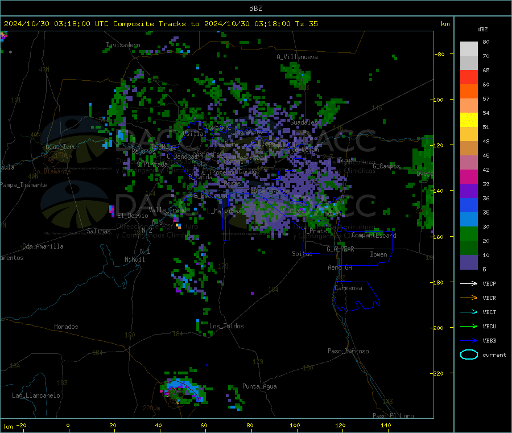Click the 'C_Campos' map label

[x=386, y=166]
